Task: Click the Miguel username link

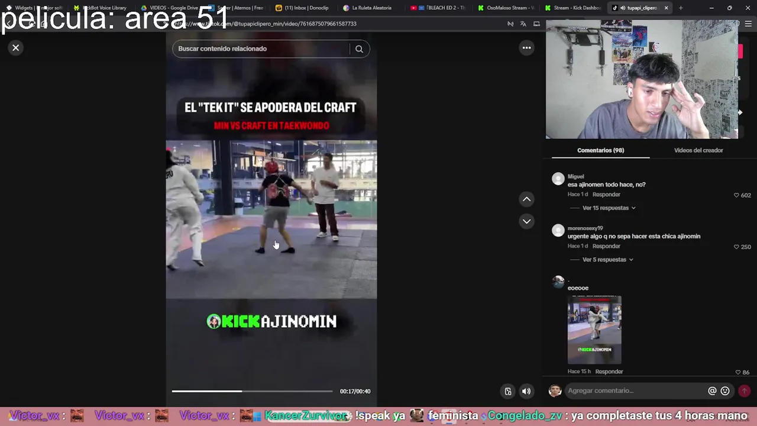Action: pos(575,176)
